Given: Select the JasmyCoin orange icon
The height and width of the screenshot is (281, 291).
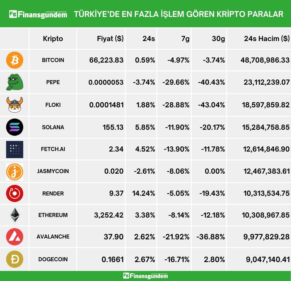Looking at the screenshot, I should coord(15,172).
